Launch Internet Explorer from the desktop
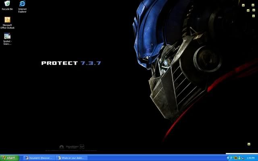The height and width of the screenshot is (161, 258). pos(23,6)
